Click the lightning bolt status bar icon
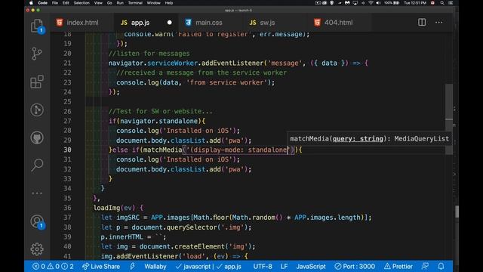Viewport: 483px width, 272px height. [133, 267]
